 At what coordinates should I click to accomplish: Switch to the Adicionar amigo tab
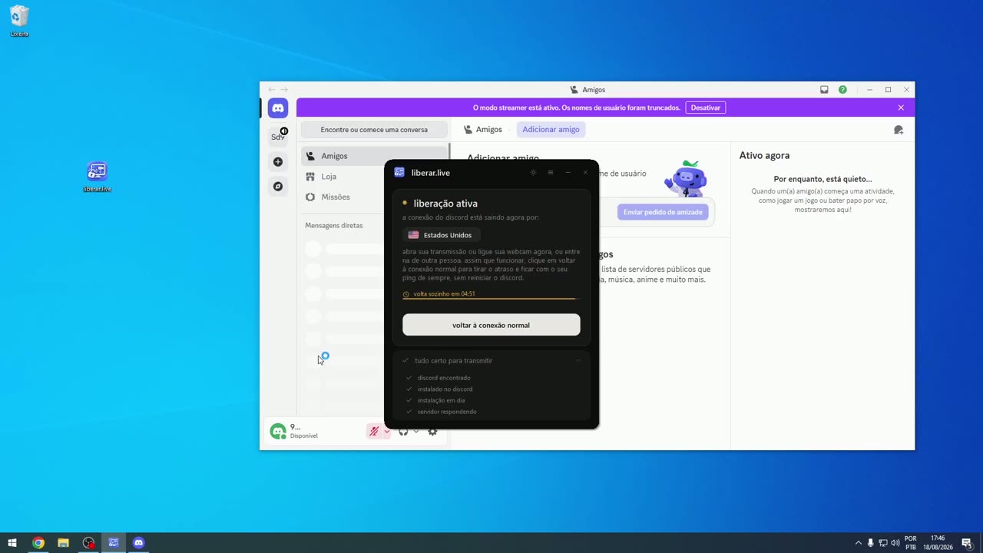pyautogui.click(x=551, y=130)
